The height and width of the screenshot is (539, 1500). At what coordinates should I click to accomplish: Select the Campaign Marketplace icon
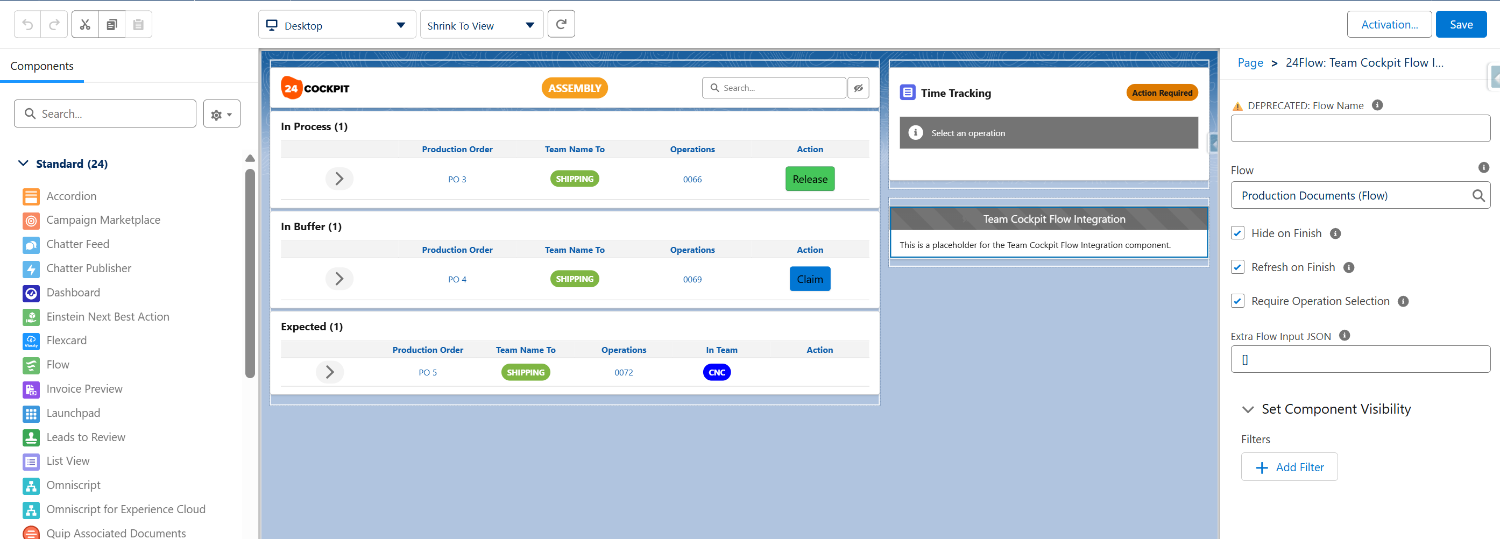(31, 221)
